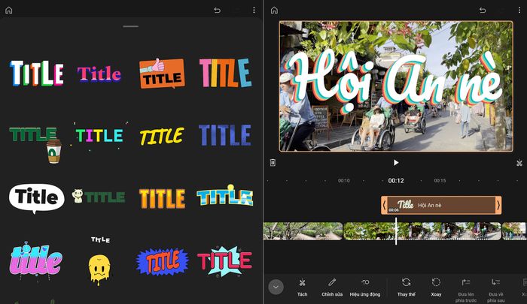Screen dimensions: 527x304
Task: Choose the white block TITLE with multicolor shadows
Action: pyautogui.click(x=36, y=73)
